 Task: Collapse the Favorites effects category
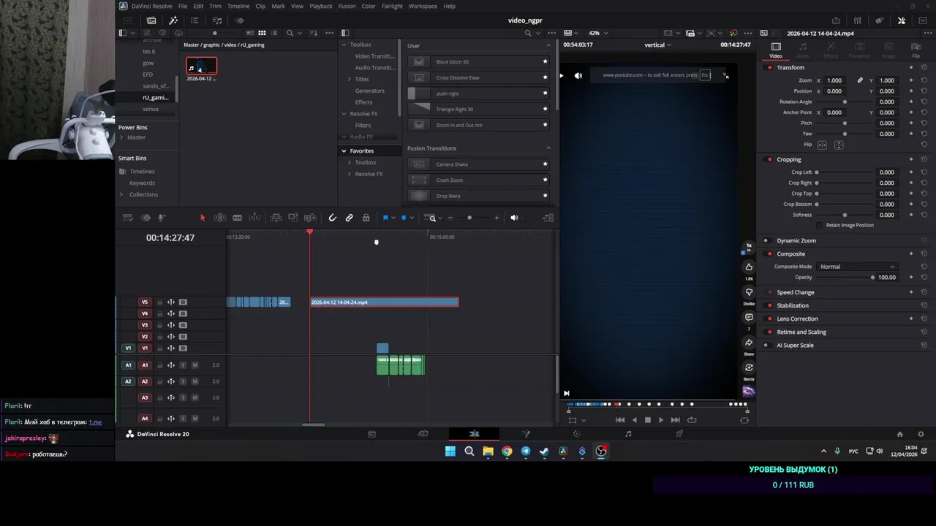[x=344, y=150]
